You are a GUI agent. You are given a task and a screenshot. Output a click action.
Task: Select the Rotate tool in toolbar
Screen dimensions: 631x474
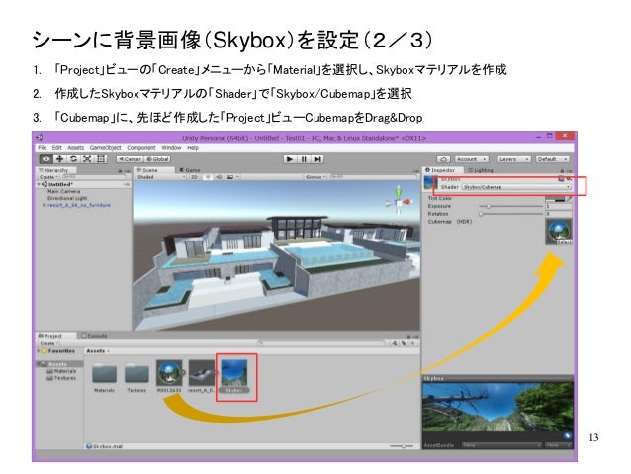pos(73,159)
